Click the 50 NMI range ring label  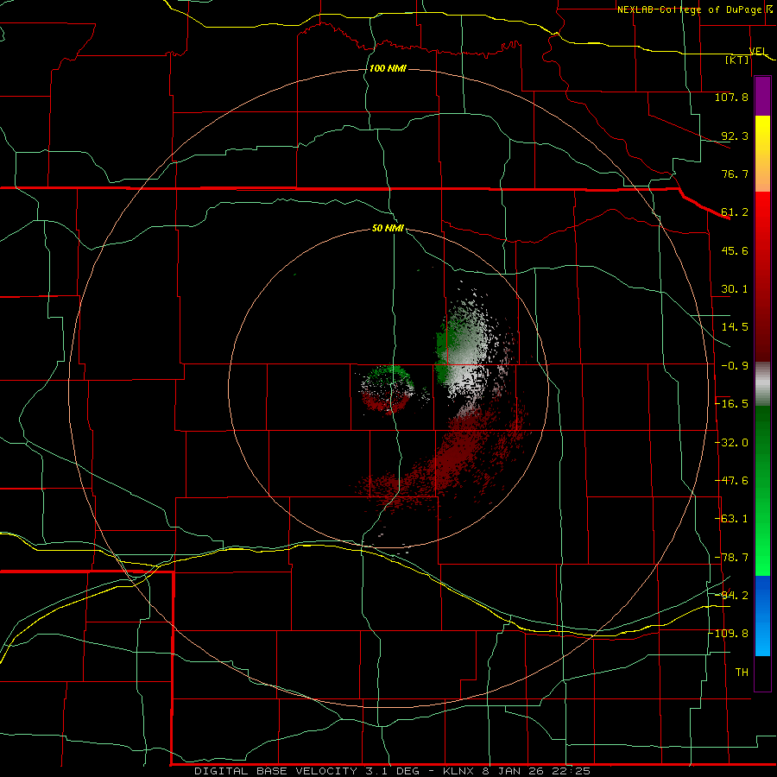point(388,229)
